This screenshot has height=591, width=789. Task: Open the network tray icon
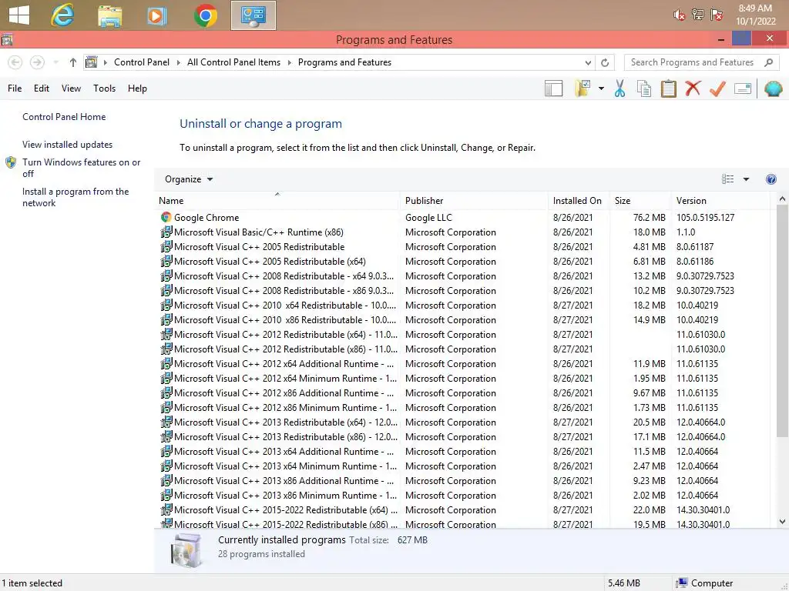[698, 15]
